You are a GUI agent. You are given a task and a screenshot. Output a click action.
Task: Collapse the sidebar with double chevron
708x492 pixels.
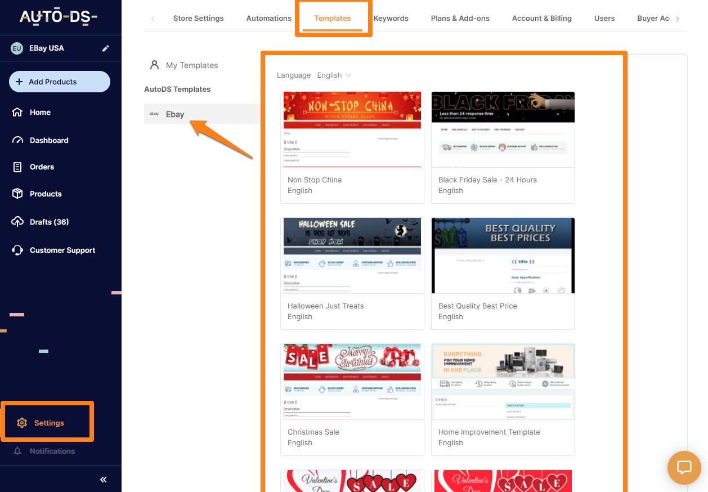pos(104,480)
